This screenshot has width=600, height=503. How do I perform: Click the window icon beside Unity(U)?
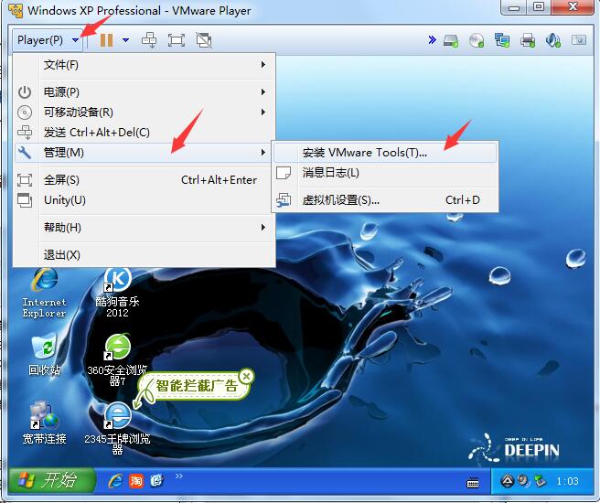(x=25, y=200)
